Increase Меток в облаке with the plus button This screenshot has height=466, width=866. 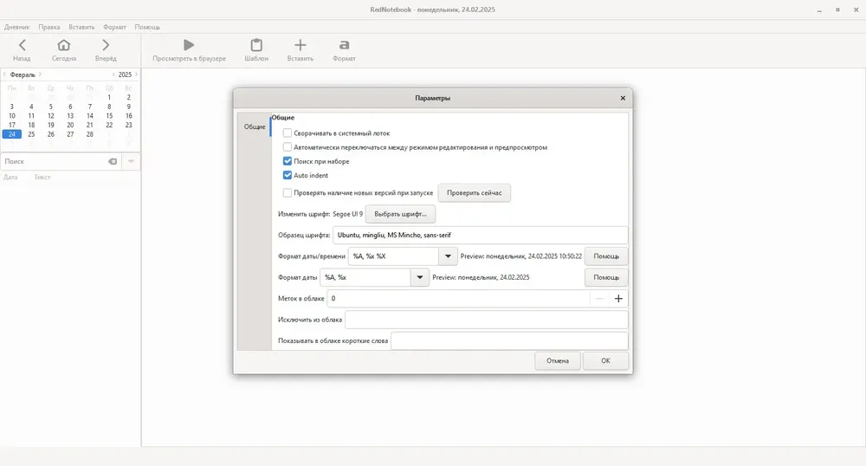point(618,299)
